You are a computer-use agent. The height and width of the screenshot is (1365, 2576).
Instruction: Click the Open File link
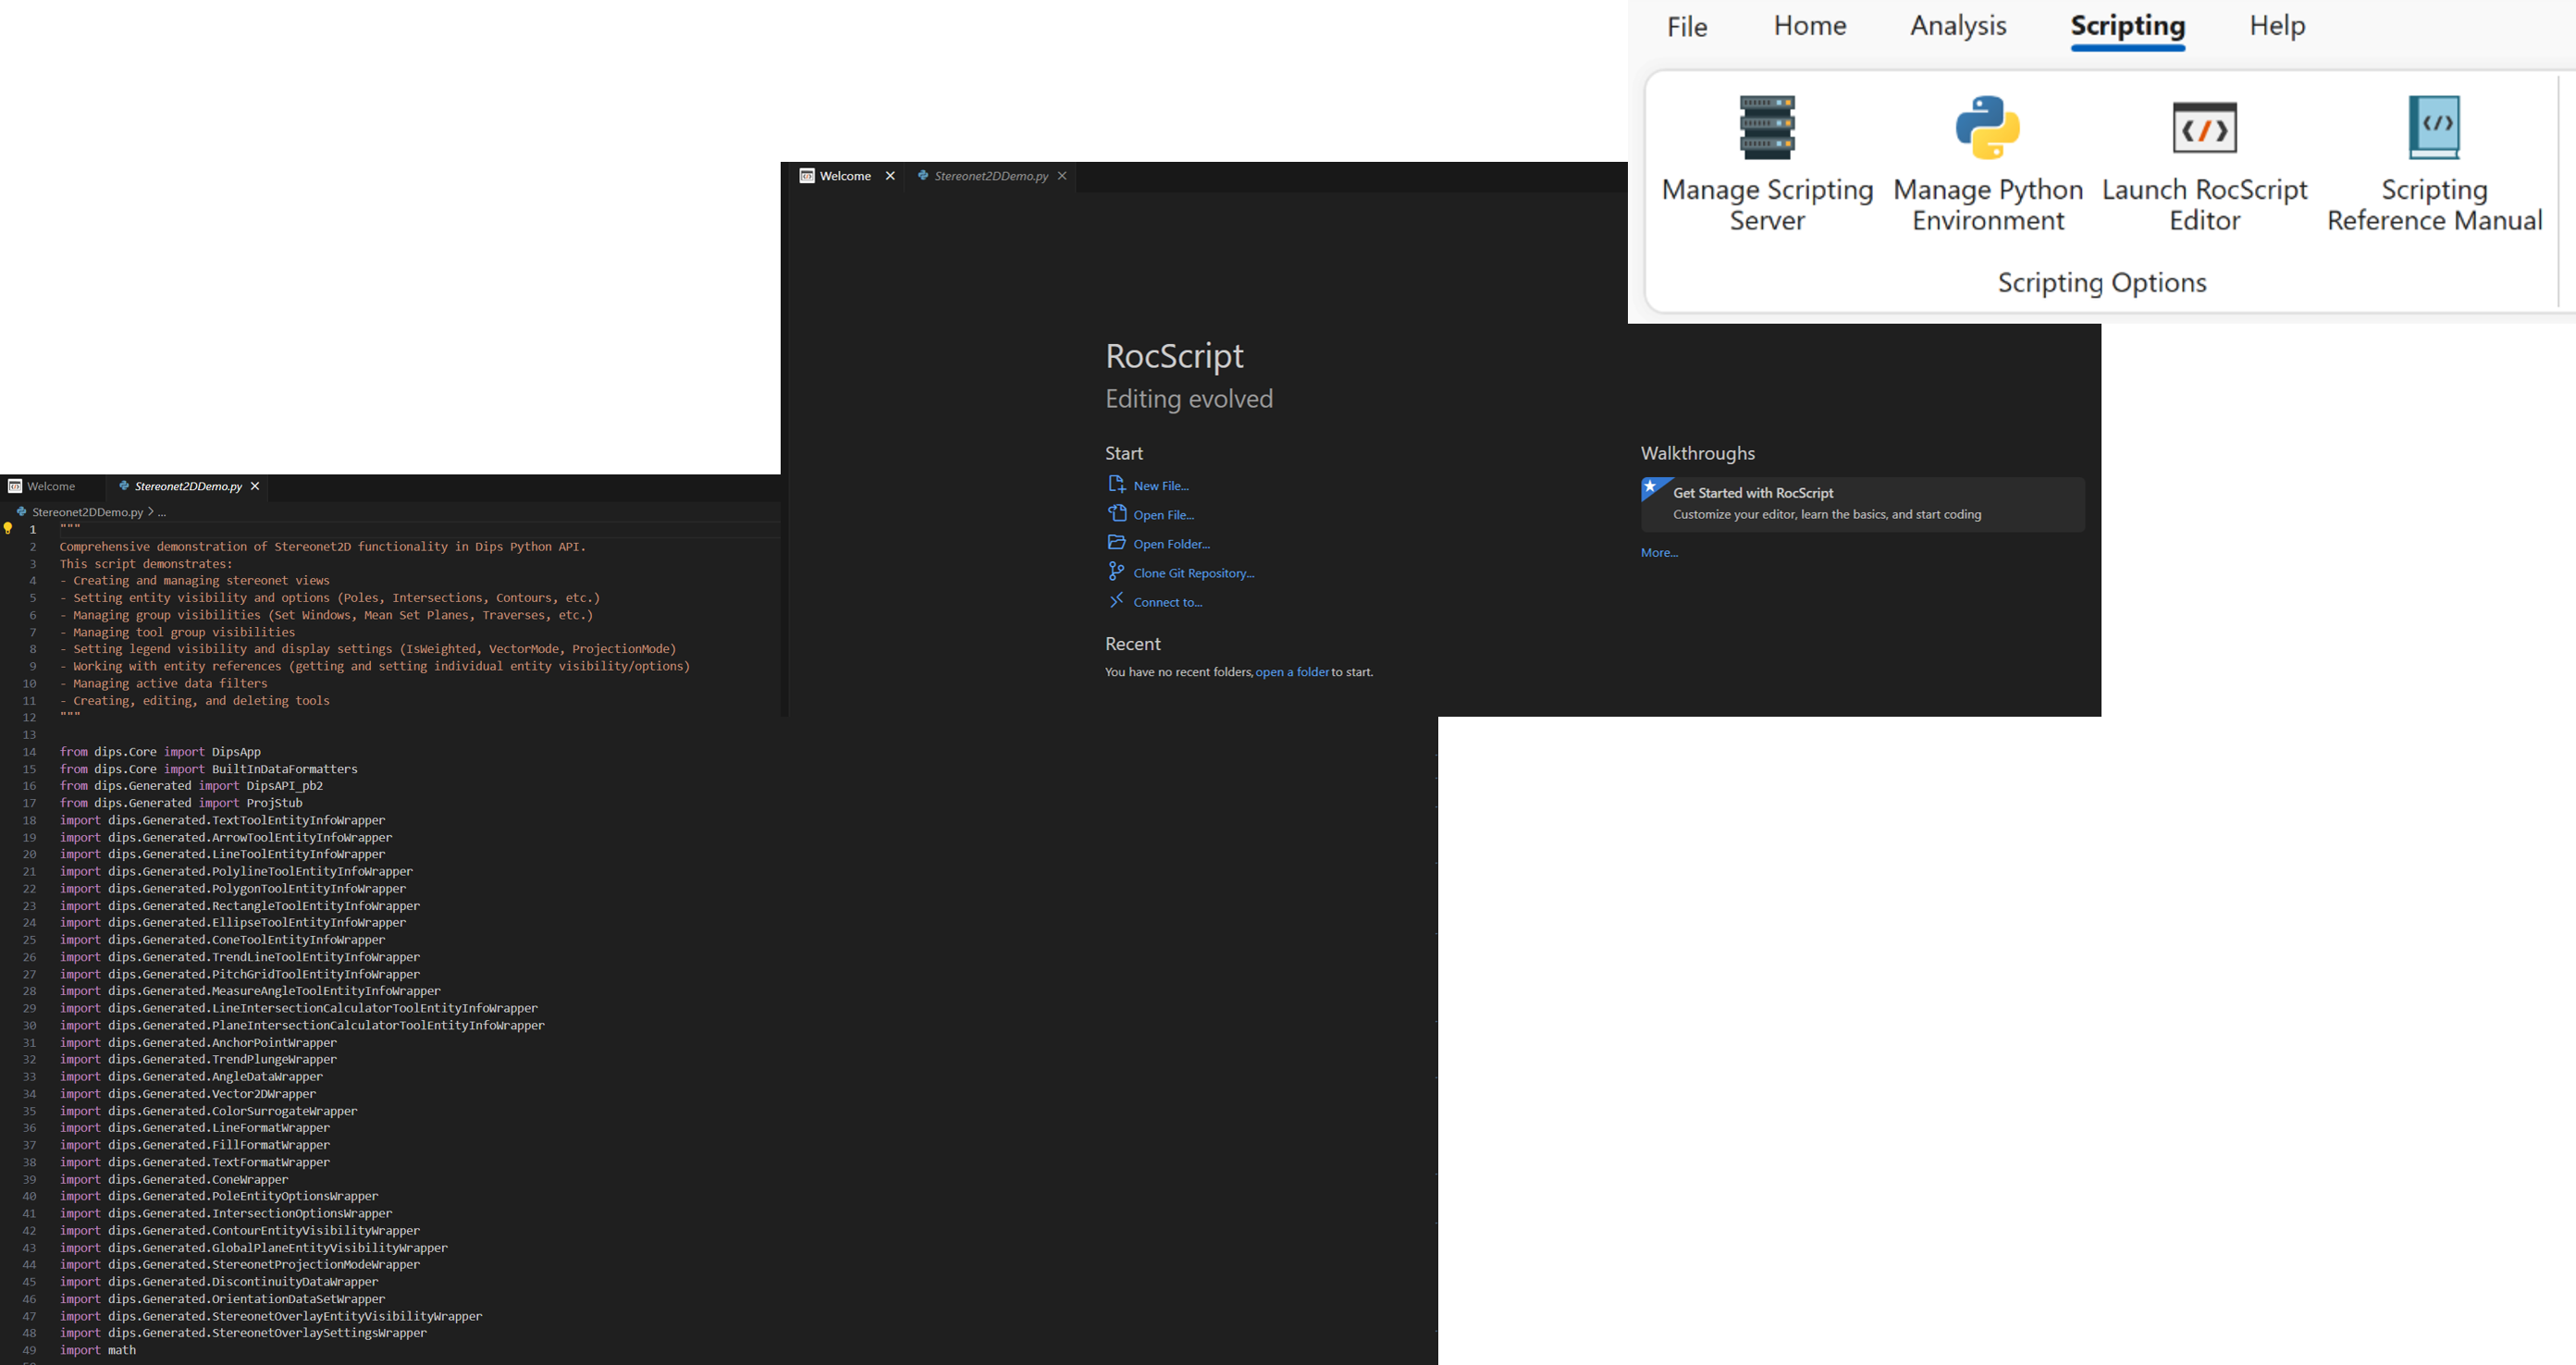1163,515
